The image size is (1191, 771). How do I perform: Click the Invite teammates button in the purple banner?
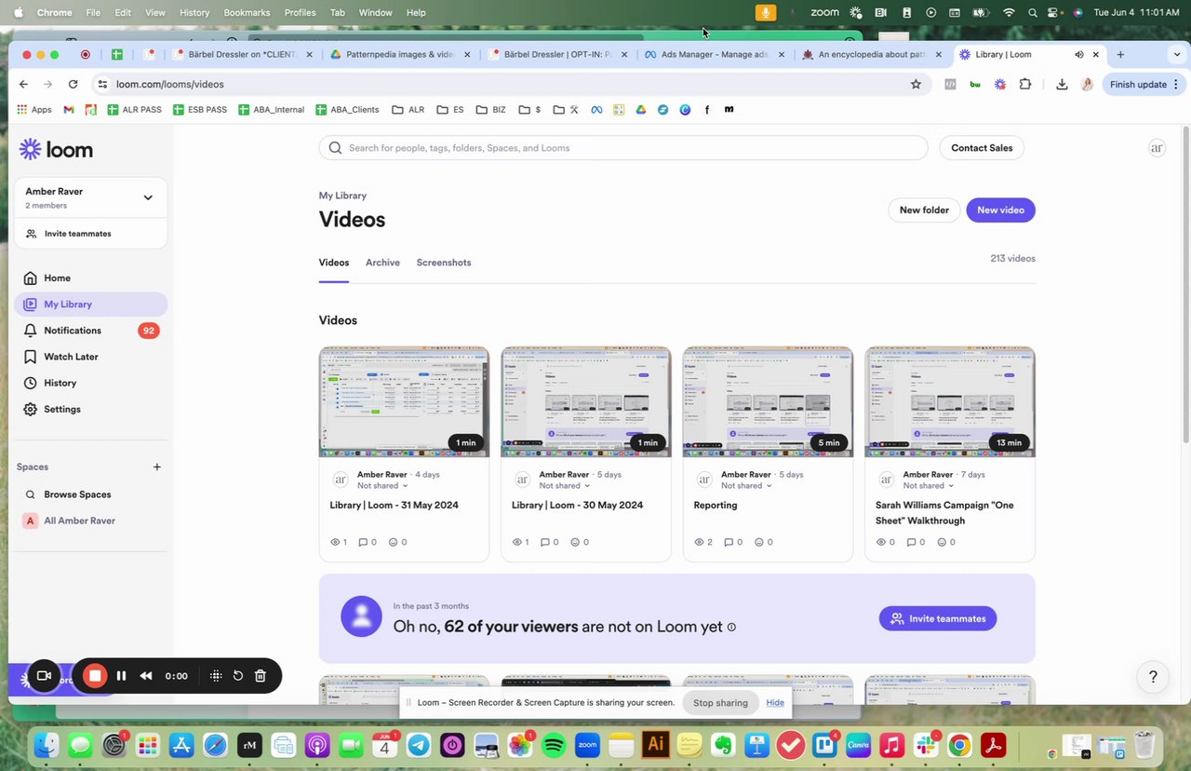tap(938, 618)
